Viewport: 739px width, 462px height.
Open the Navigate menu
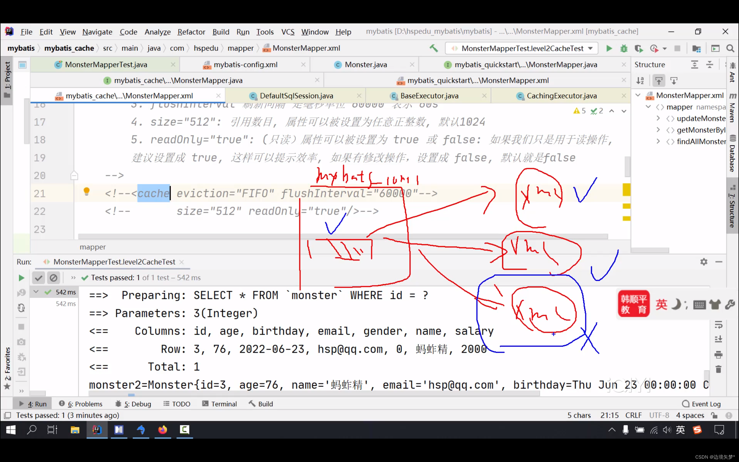pyautogui.click(x=98, y=32)
